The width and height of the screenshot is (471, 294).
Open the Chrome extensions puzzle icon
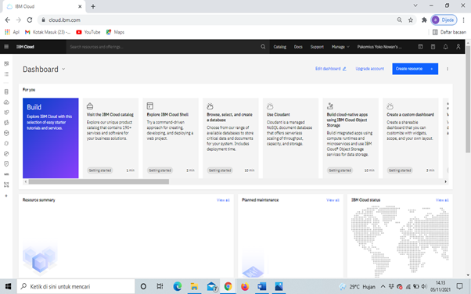424,20
